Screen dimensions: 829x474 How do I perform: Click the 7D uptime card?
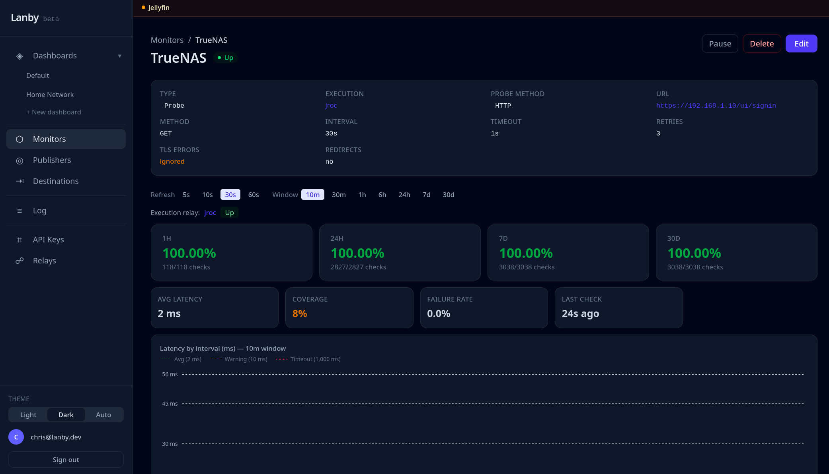pyautogui.click(x=568, y=253)
